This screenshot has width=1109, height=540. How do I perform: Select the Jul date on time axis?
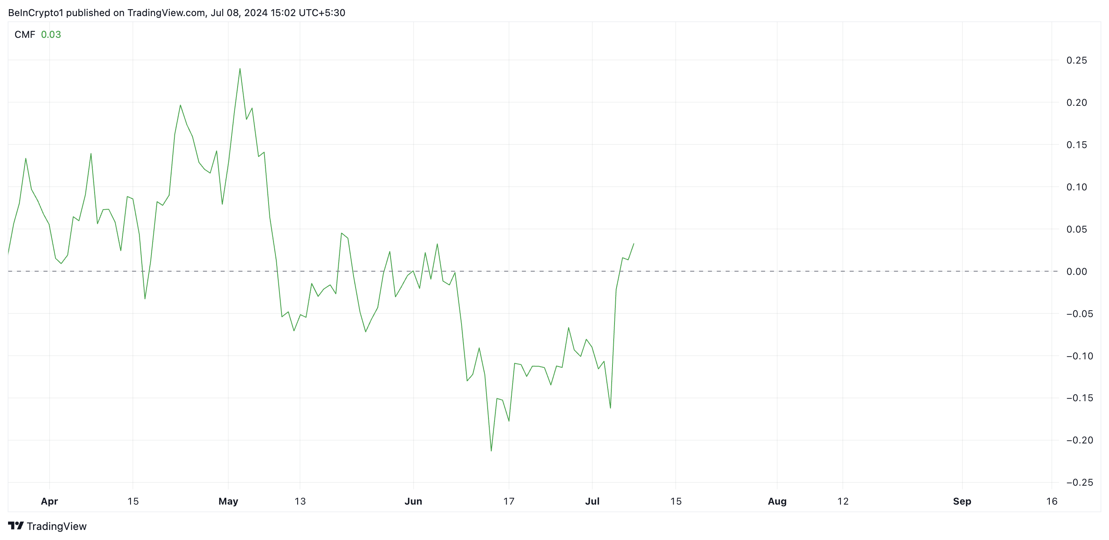click(592, 501)
